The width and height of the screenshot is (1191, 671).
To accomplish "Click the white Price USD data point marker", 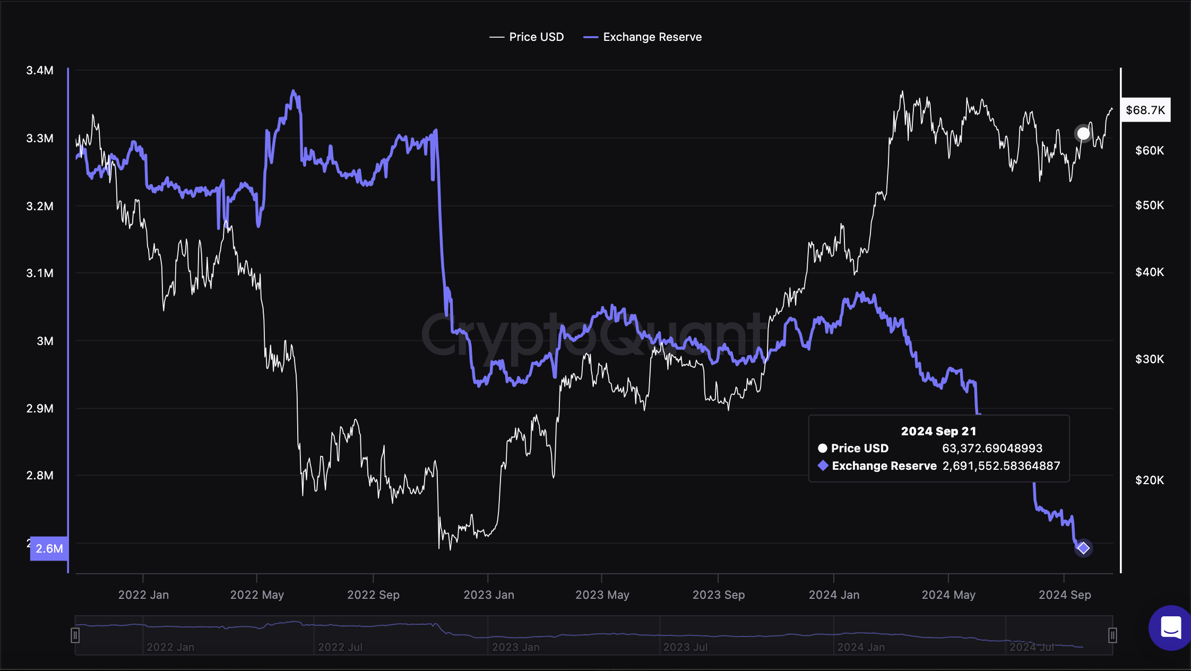I will pyautogui.click(x=1083, y=133).
